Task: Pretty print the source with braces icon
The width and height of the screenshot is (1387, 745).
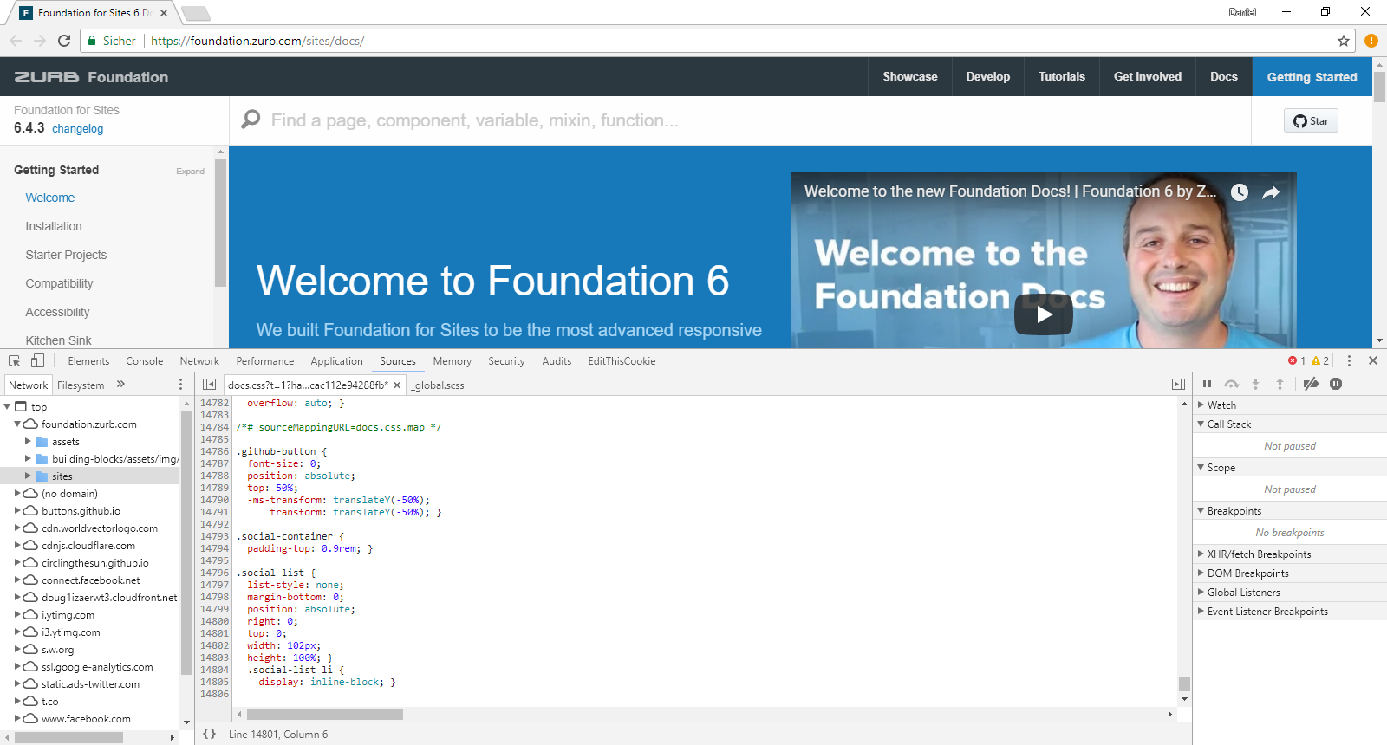Action: tap(209, 734)
